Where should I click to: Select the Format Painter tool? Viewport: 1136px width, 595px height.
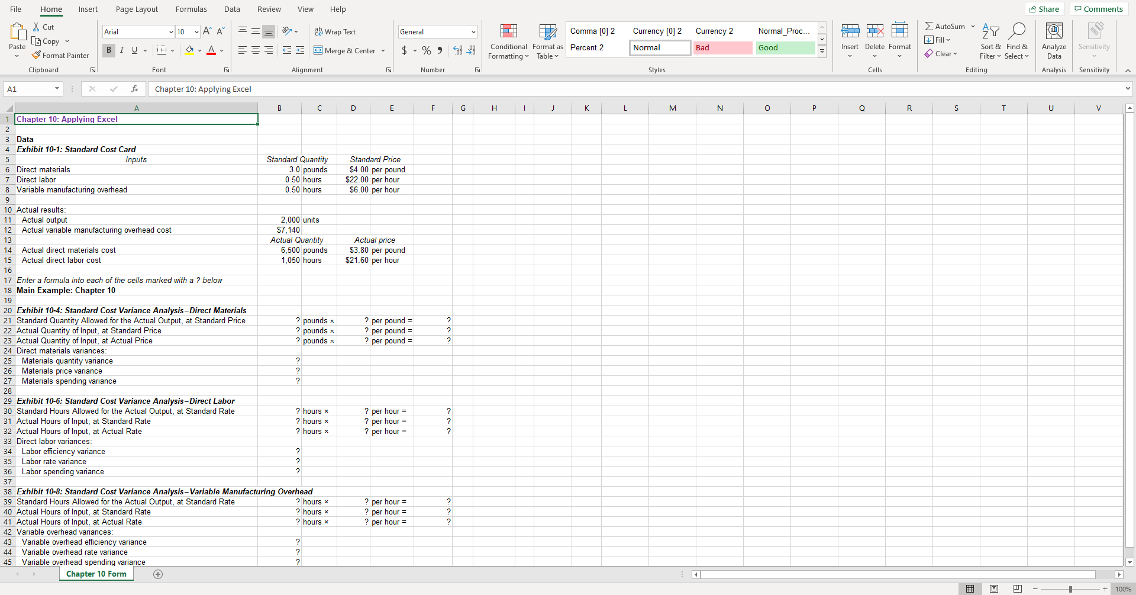click(60, 55)
